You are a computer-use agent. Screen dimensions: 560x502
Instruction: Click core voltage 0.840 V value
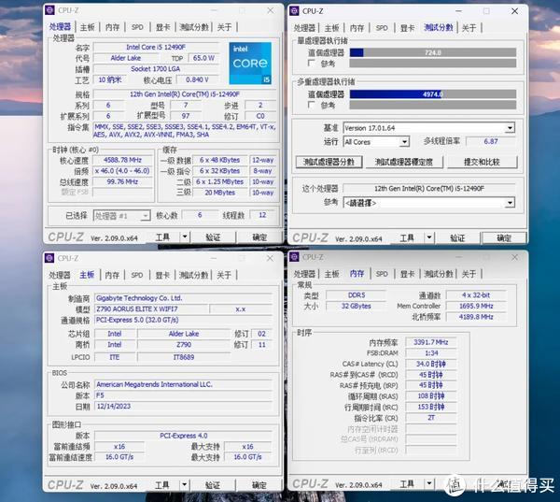[x=197, y=79]
